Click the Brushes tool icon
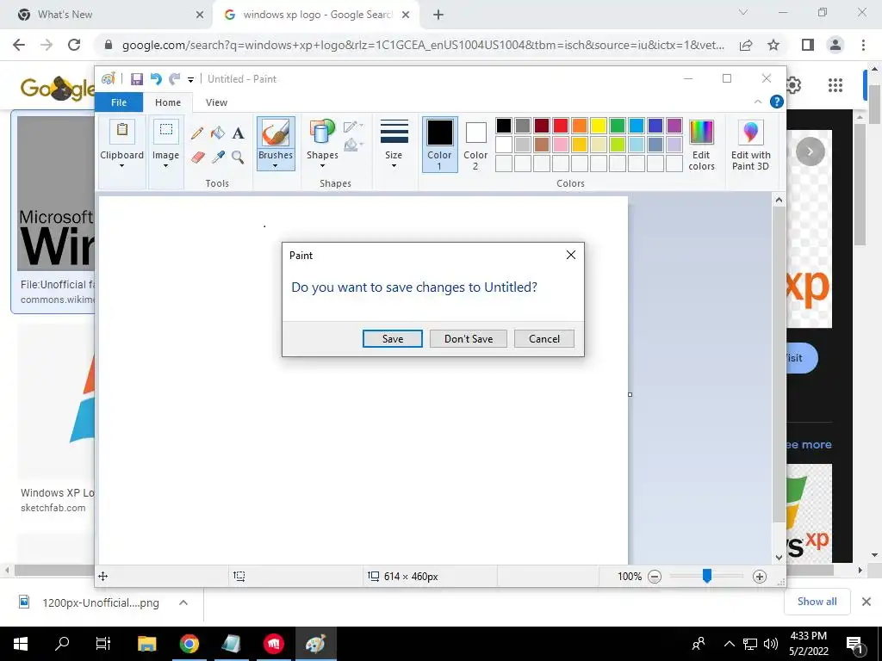Screen dimensions: 882x661 click(276, 133)
